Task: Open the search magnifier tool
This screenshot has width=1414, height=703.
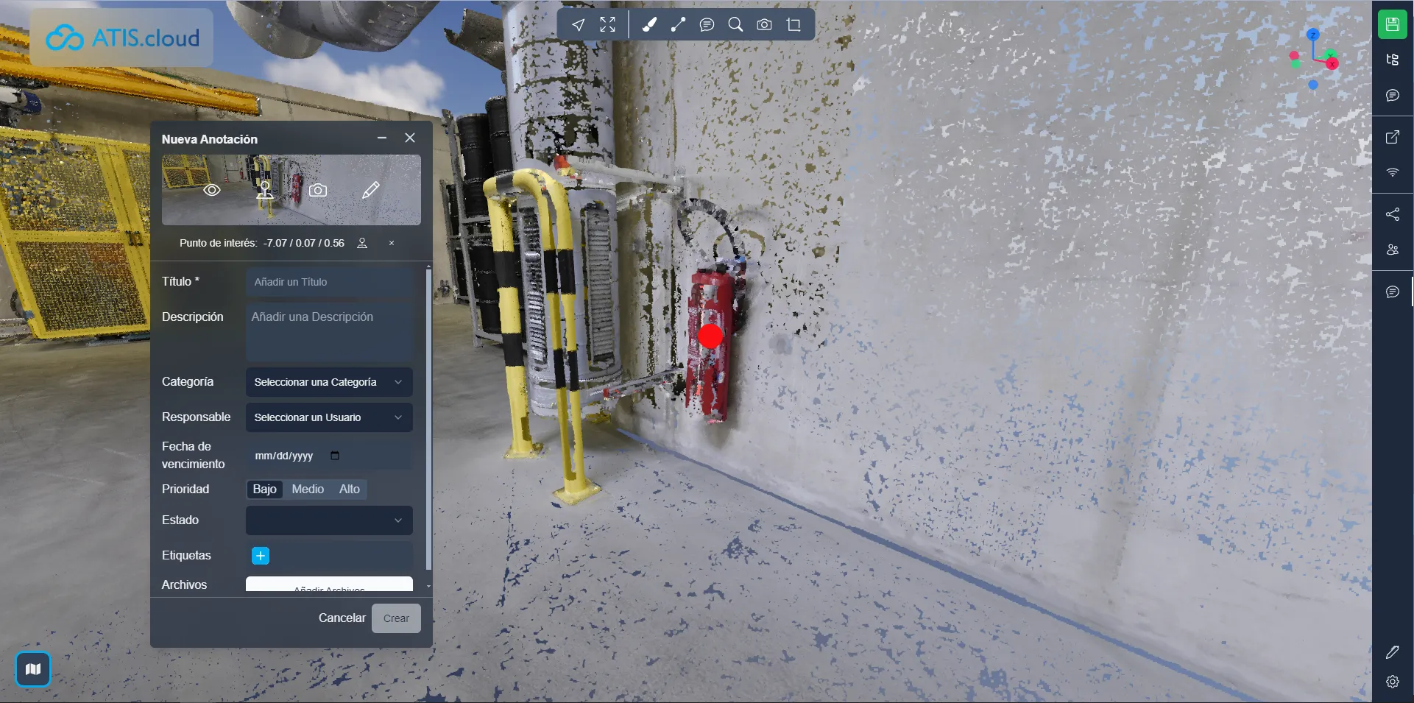Action: (x=735, y=25)
